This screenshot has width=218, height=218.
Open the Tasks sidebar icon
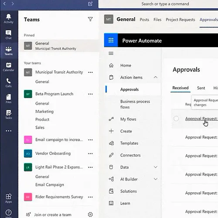tap(9, 115)
